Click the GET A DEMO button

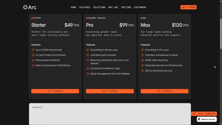click(x=188, y=7)
